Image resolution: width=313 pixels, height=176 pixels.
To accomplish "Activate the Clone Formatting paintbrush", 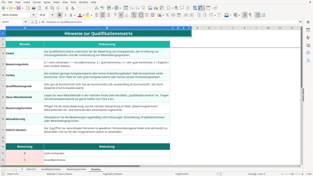I will [67, 8].
